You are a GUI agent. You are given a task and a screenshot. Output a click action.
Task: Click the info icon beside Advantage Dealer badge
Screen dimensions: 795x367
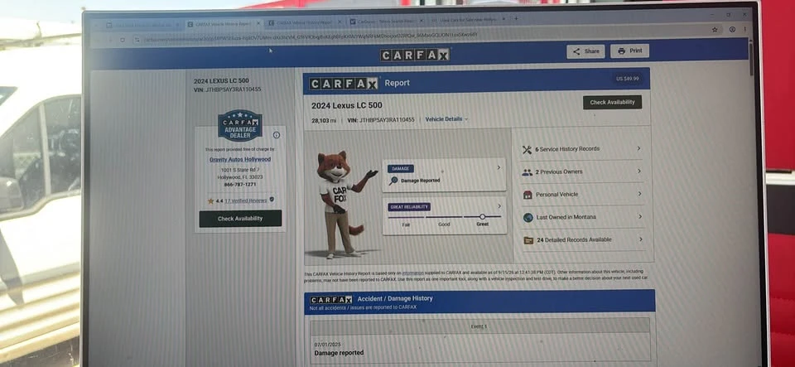click(277, 135)
